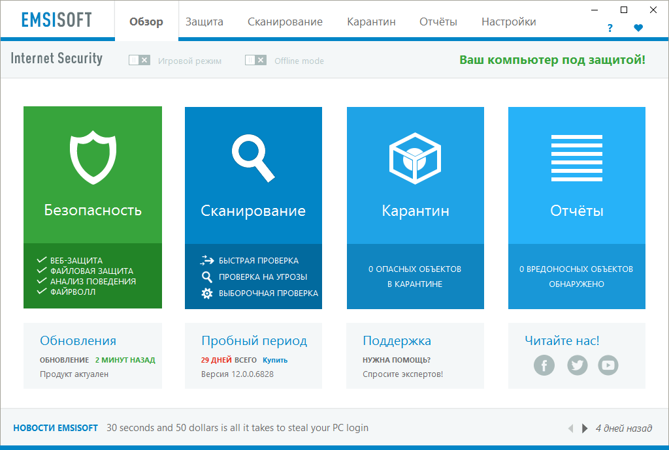Open the Карантин tab

pyautogui.click(x=371, y=22)
